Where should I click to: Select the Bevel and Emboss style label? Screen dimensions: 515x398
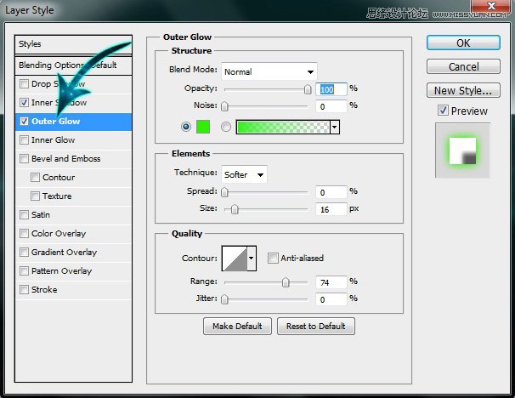pos(66,159)
